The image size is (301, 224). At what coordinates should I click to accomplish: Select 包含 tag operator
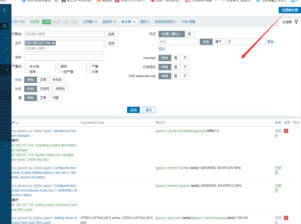click(x=206, y=42)
